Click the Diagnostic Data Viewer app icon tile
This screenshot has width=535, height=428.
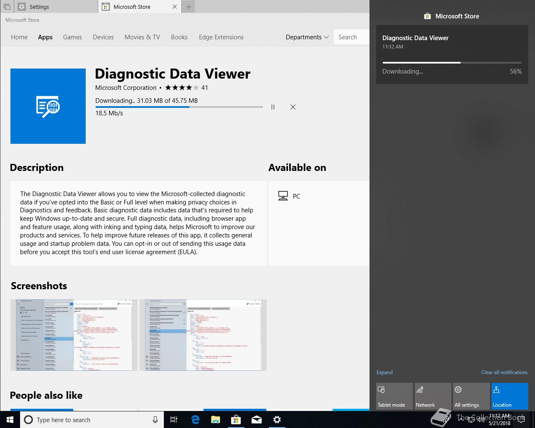coord(48,106)
